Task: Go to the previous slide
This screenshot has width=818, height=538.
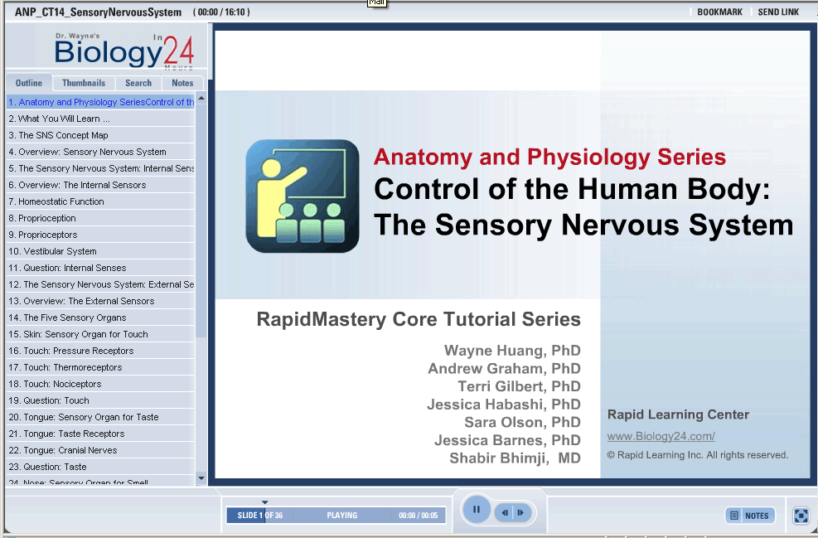Action: pyautogui.click(x=505, y=513)
